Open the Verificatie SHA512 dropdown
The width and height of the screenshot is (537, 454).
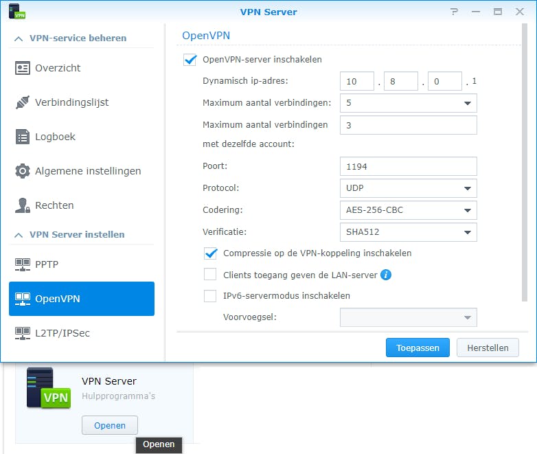[408, 232]
